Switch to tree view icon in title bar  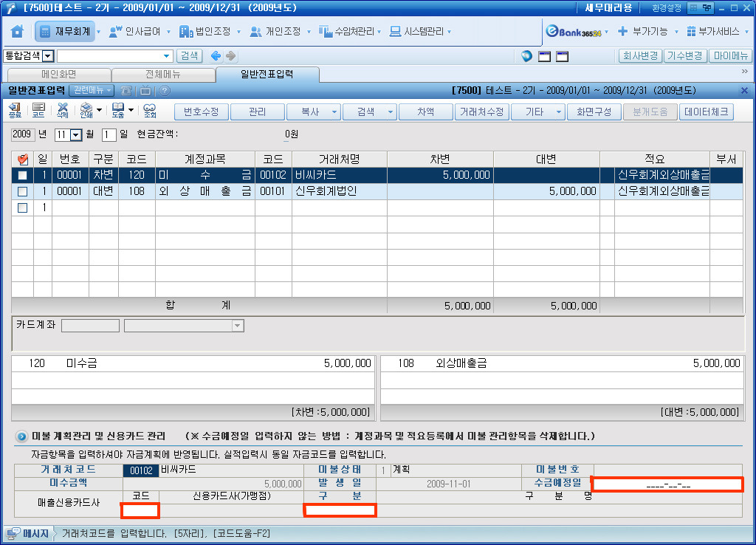(707, 7)
